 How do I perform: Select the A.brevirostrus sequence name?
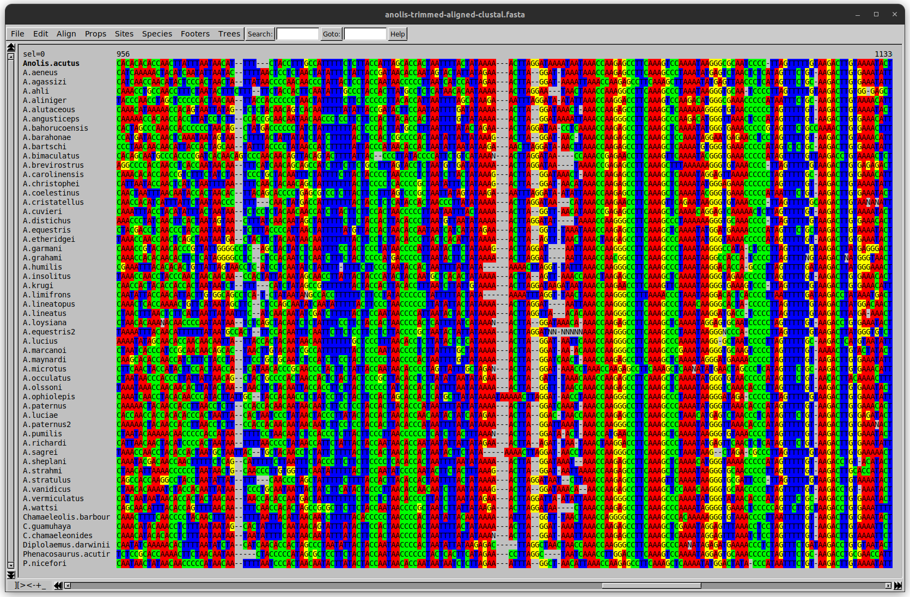(x=53, y=165)
